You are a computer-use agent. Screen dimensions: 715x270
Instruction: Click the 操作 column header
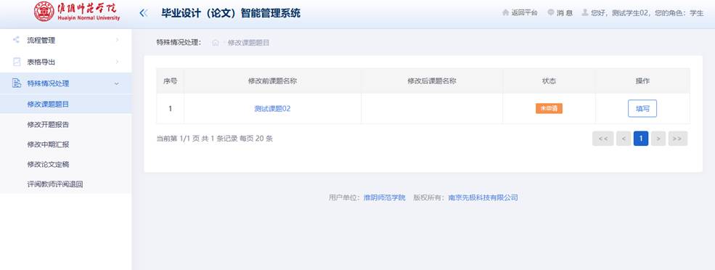point(642,81)
